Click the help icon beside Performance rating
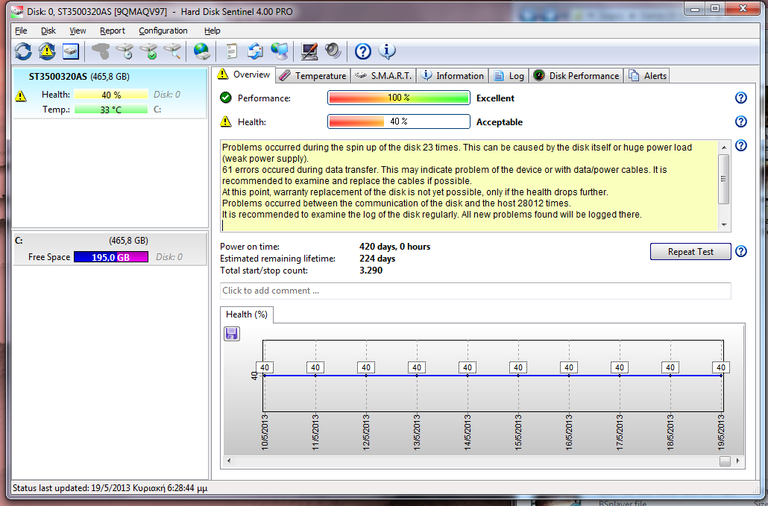The width and height of the screenshot is (768, 506). tap(741, 98)
